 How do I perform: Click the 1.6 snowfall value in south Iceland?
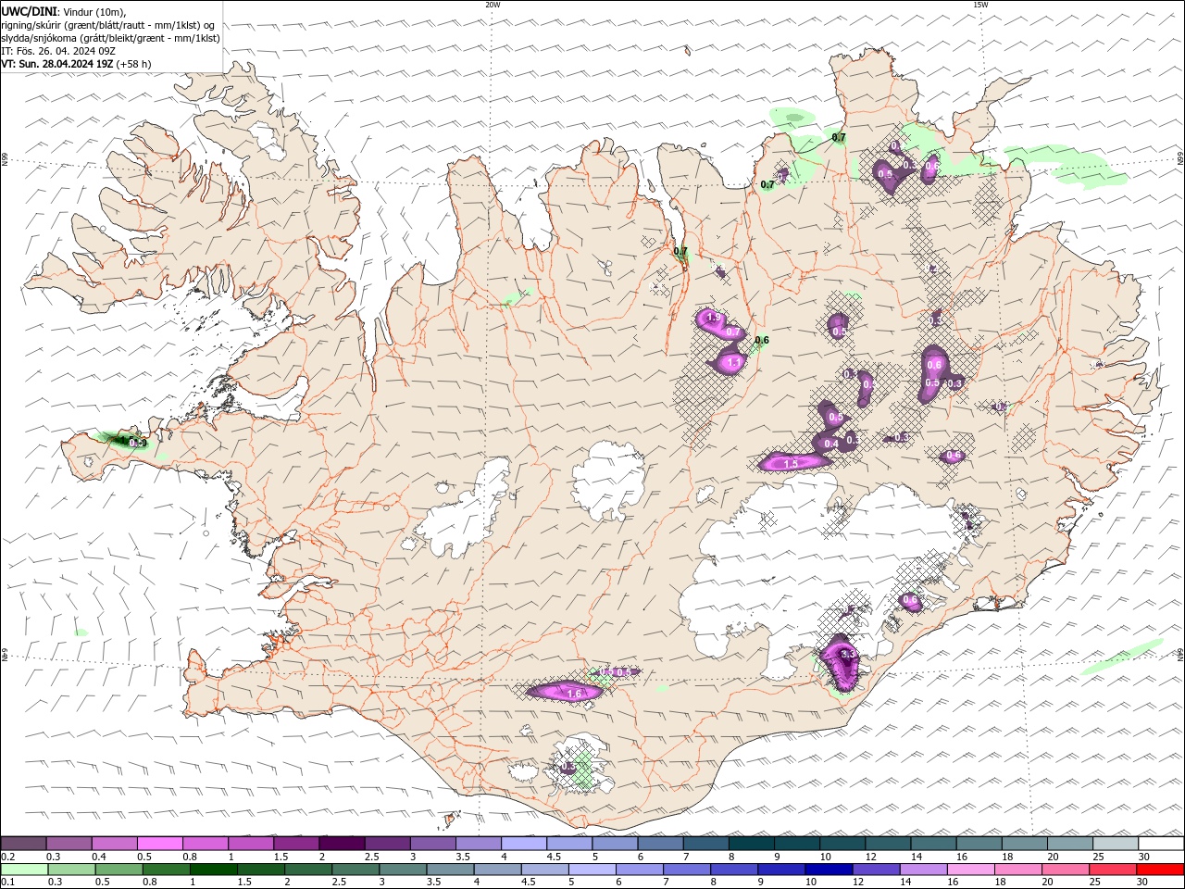point(574,694)
